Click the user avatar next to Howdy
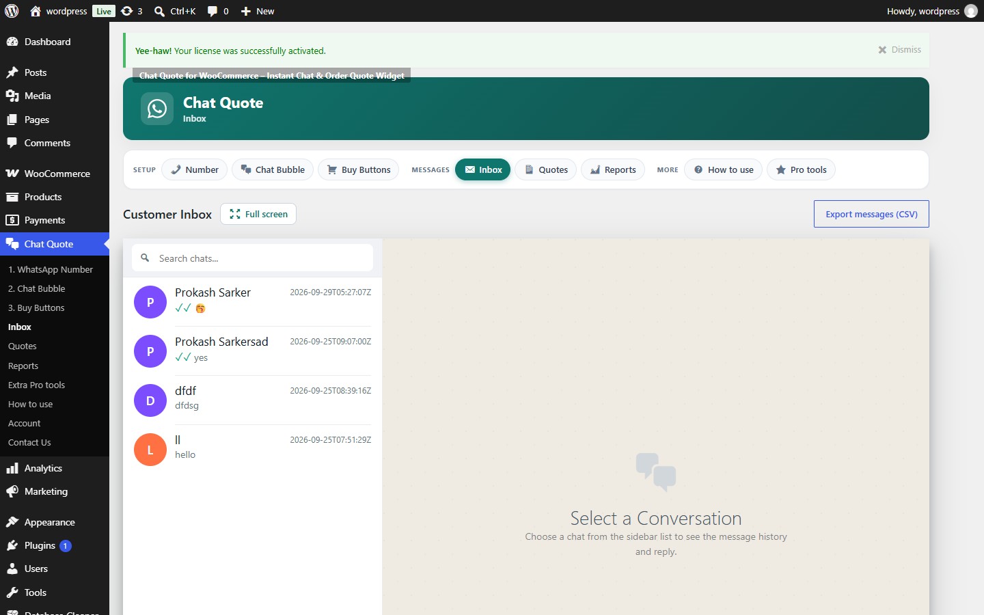This screenshot has width=984, height=615. tap(971, 11)
